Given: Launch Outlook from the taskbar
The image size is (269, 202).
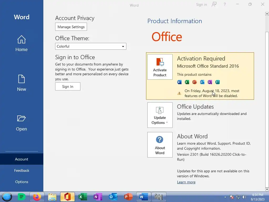Looking at the screenshot, I should coord(113,197).
